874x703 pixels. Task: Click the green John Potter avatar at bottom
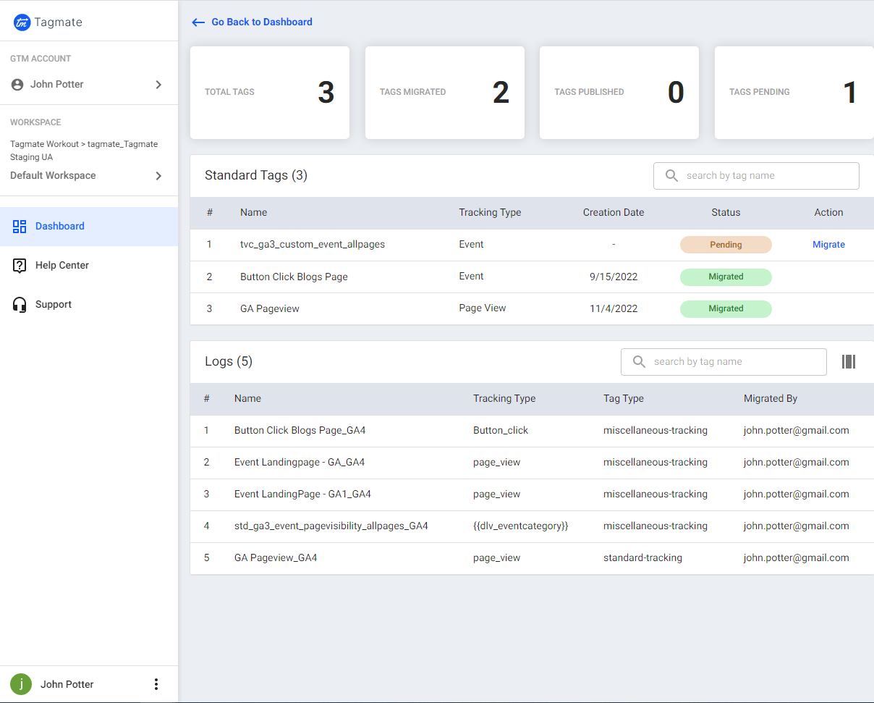[20, 683]
